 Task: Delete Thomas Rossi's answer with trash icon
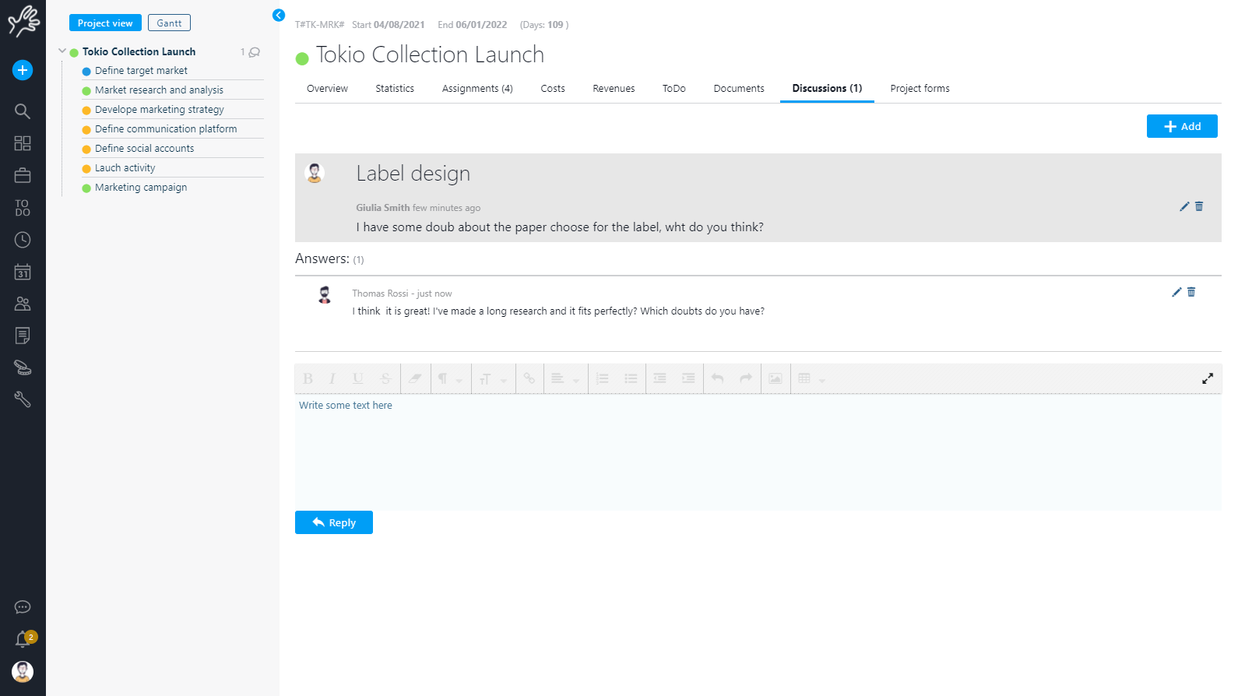click(1191, 292)
